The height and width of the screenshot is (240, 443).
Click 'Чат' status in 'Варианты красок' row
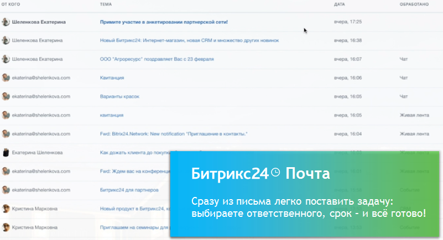click(404, 97)
